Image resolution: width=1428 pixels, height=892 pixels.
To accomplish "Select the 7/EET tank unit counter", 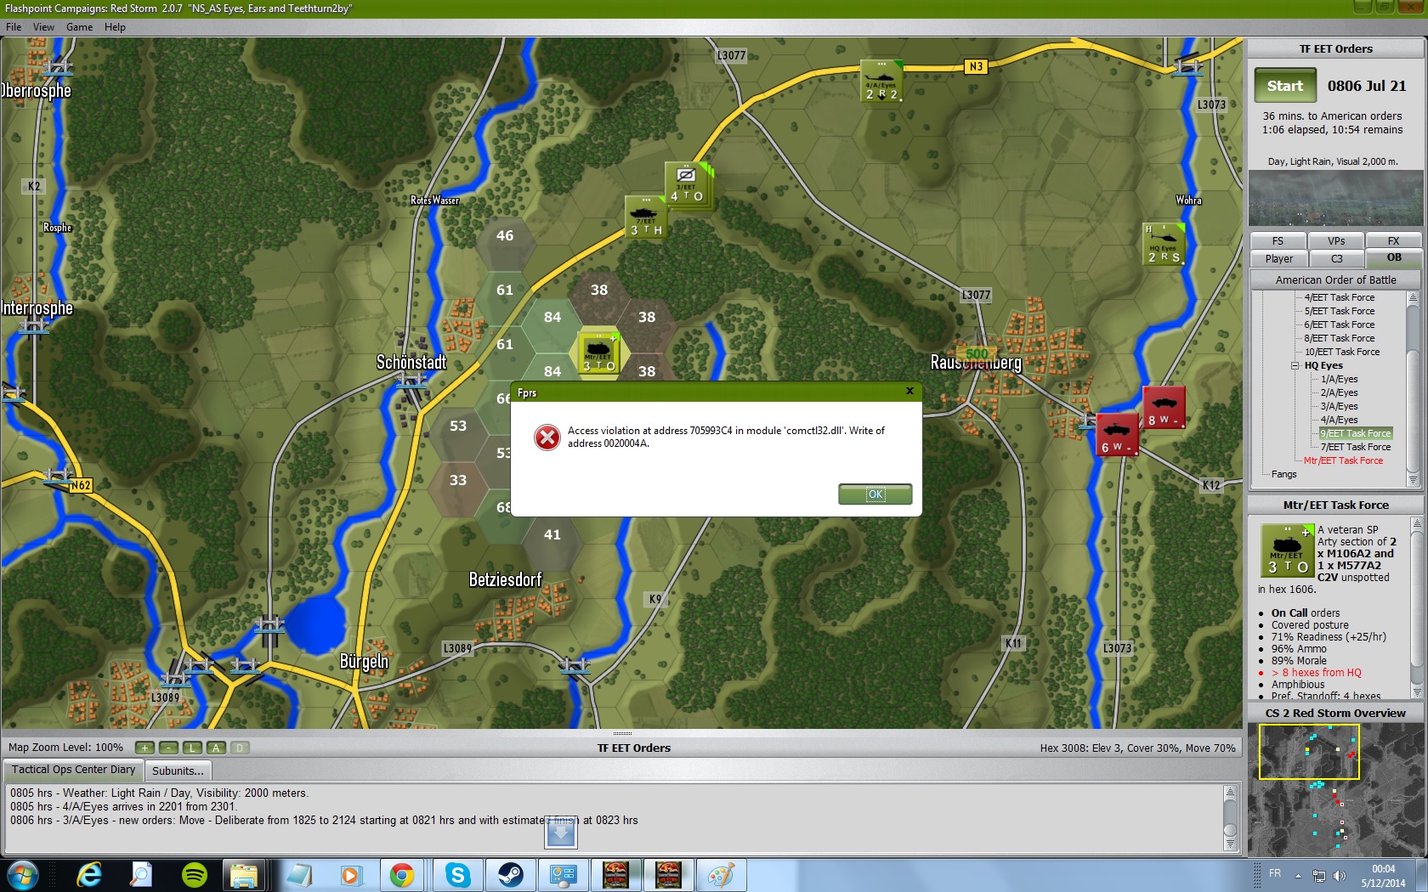I will pyautogui.click(x=646, y=217).
